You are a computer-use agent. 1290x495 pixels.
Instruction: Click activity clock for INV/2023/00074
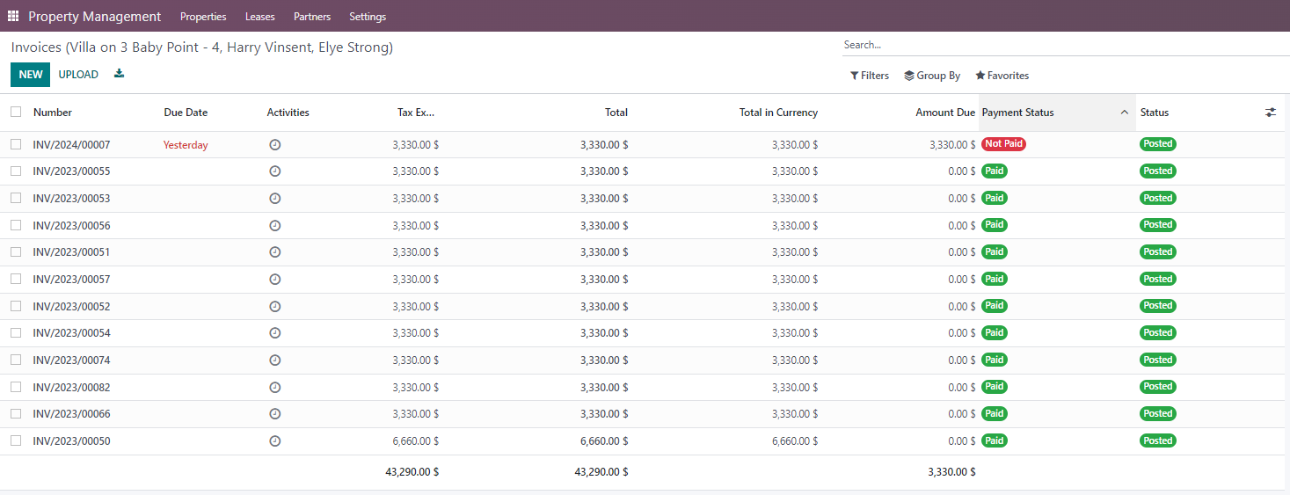274,360
